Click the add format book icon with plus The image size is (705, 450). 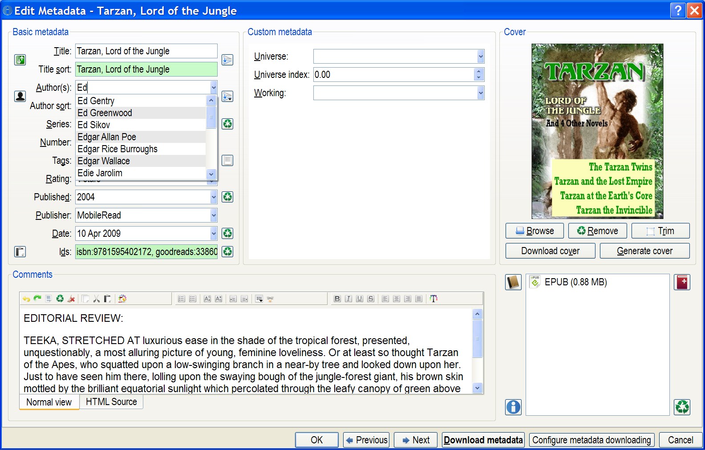coord(682,282)
